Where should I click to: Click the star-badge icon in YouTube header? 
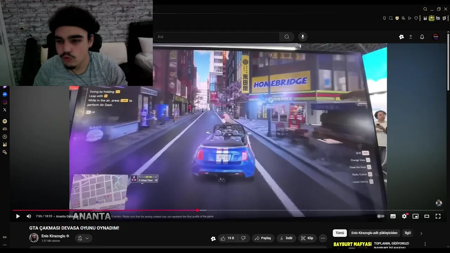click(x=401, y=37)
